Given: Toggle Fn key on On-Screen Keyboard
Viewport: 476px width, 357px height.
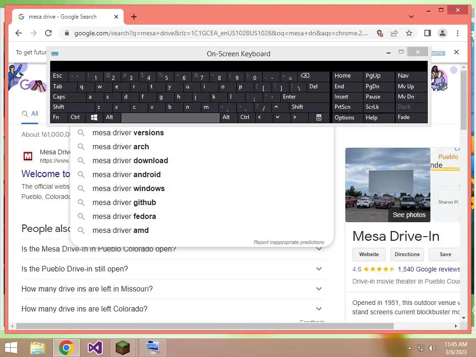Looking at the screenshot, I should click(x=59, y=117).
